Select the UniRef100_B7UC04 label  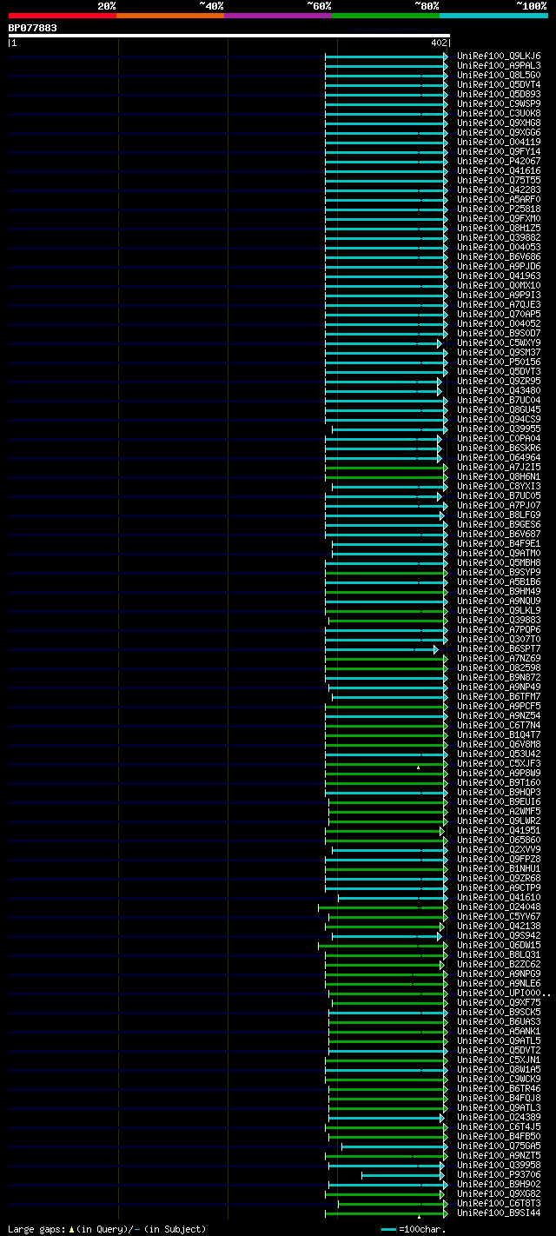tap(499, 400)
